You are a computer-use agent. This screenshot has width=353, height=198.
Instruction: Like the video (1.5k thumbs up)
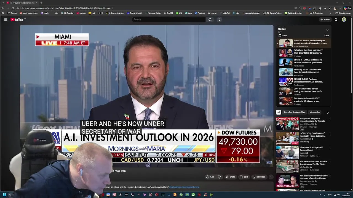coord(210,177)
